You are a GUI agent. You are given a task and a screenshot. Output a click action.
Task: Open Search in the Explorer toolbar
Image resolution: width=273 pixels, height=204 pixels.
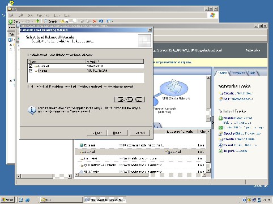[x=50, y=21]
